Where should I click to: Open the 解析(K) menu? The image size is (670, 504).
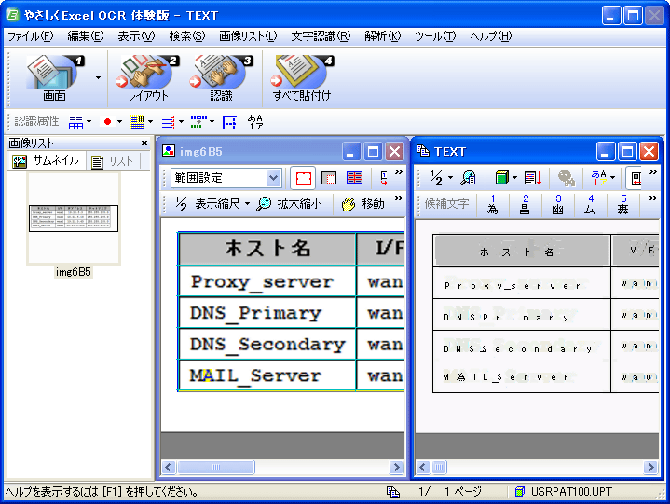pos(382,36)
